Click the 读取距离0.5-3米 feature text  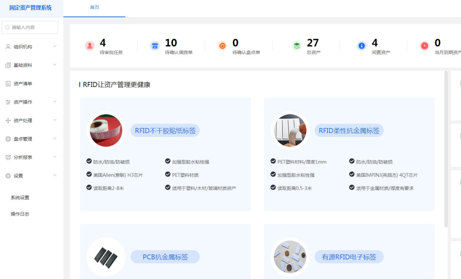pyautogui.click(x=294, y=188)
